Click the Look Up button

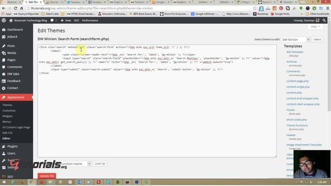pyautogui.click(x=100, y=164)
